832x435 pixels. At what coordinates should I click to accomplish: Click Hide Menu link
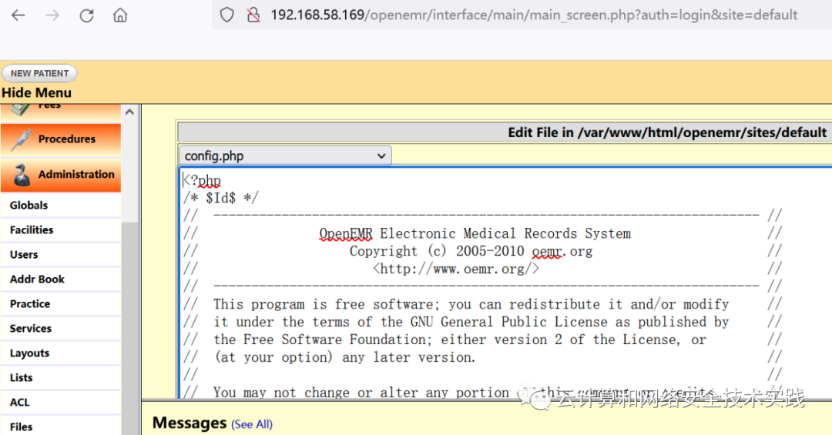coord(37,93)
